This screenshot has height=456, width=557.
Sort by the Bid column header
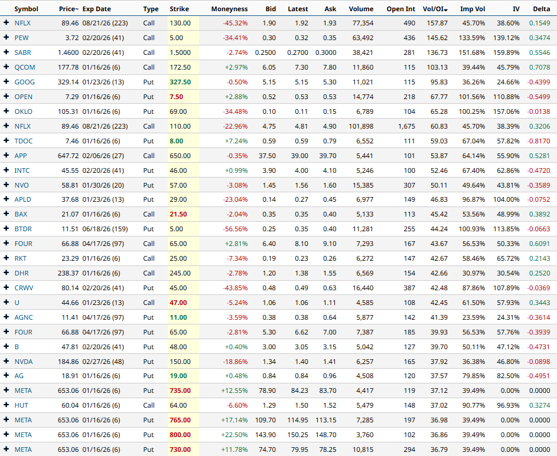(271, 9)
